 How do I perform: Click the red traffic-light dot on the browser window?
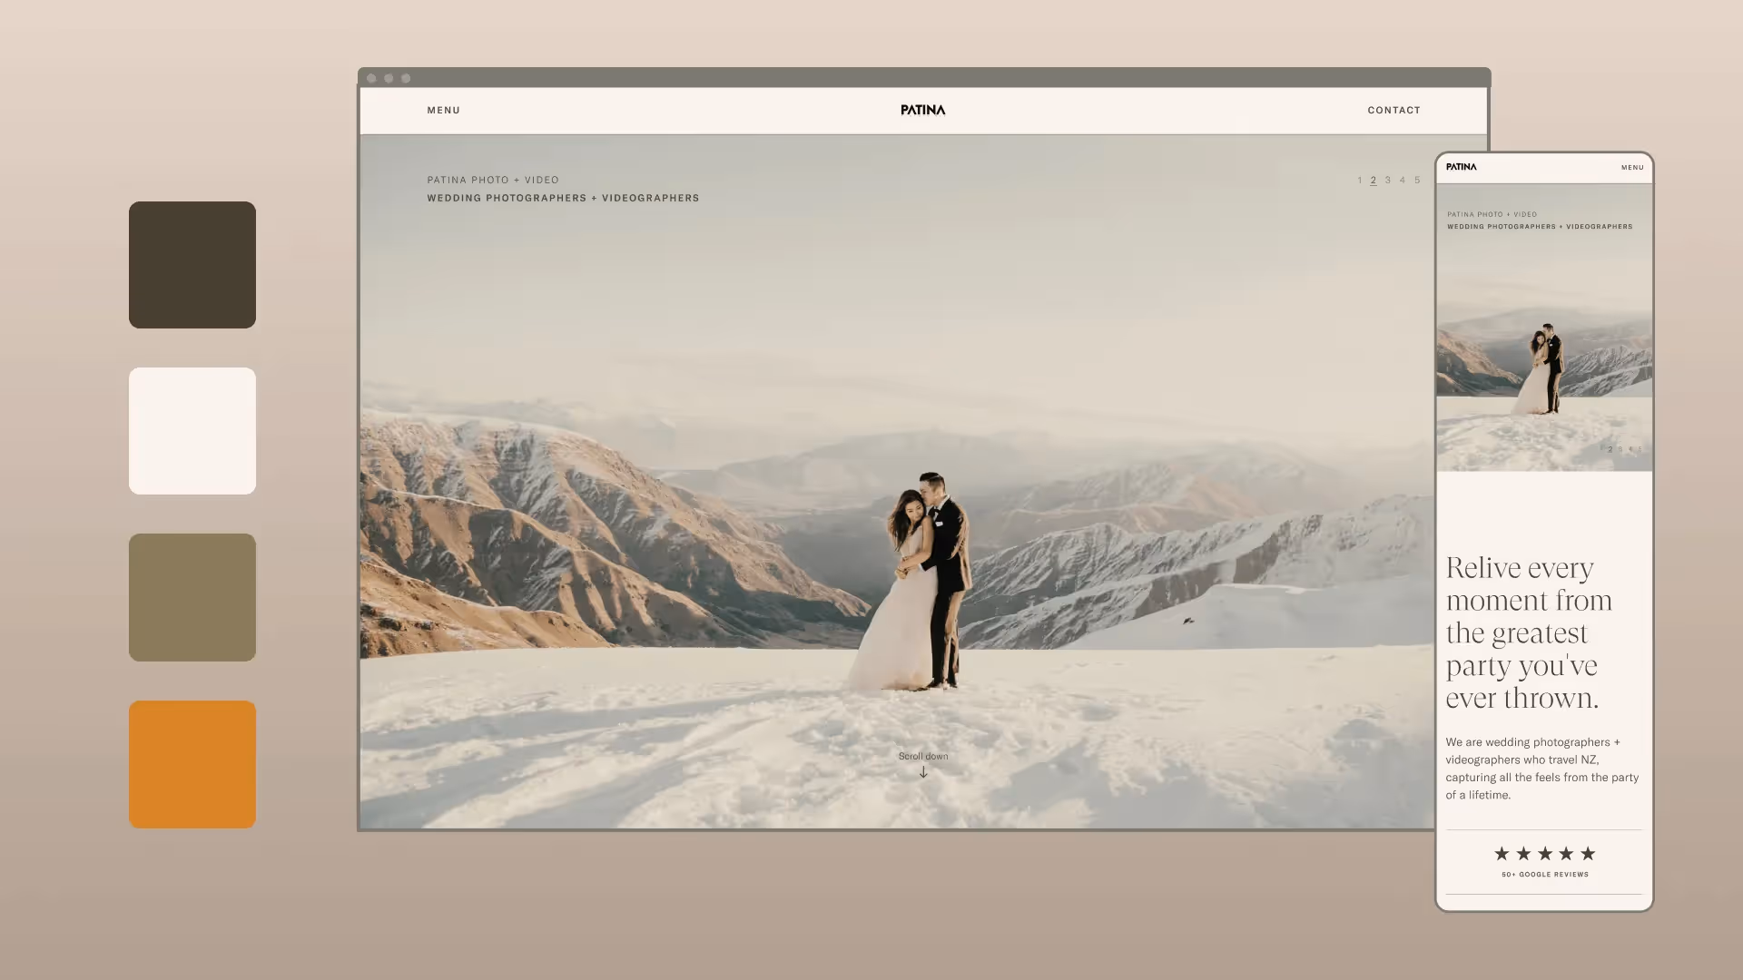pyautogui.click(x=371, y=78)
